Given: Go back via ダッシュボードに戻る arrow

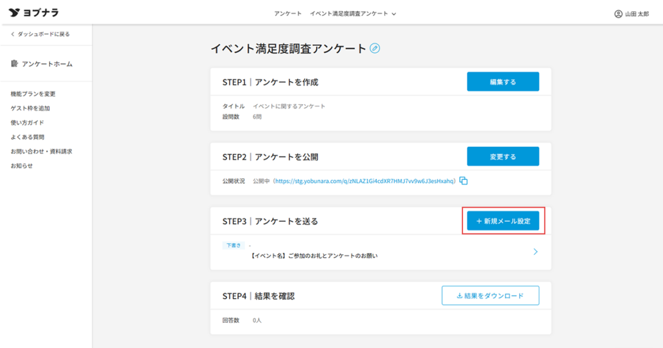Looking at the screenshot, I should 12,34.
